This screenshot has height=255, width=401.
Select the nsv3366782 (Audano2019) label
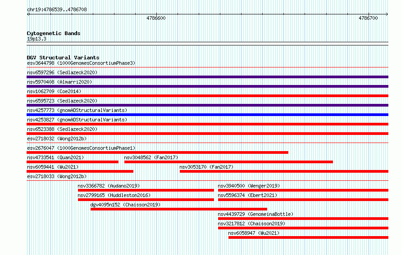[x=109, y=186]
